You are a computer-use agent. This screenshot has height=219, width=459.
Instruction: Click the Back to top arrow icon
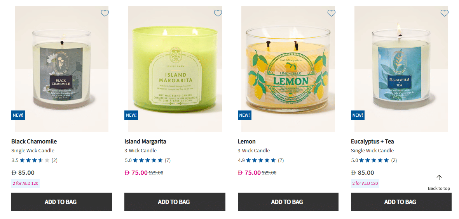[439, 177]
